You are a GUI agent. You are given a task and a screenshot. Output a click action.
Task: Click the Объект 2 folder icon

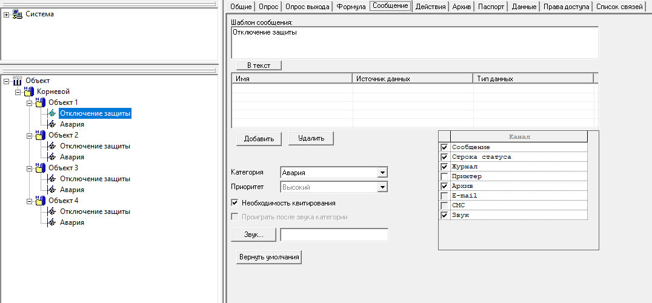point(41,135)
